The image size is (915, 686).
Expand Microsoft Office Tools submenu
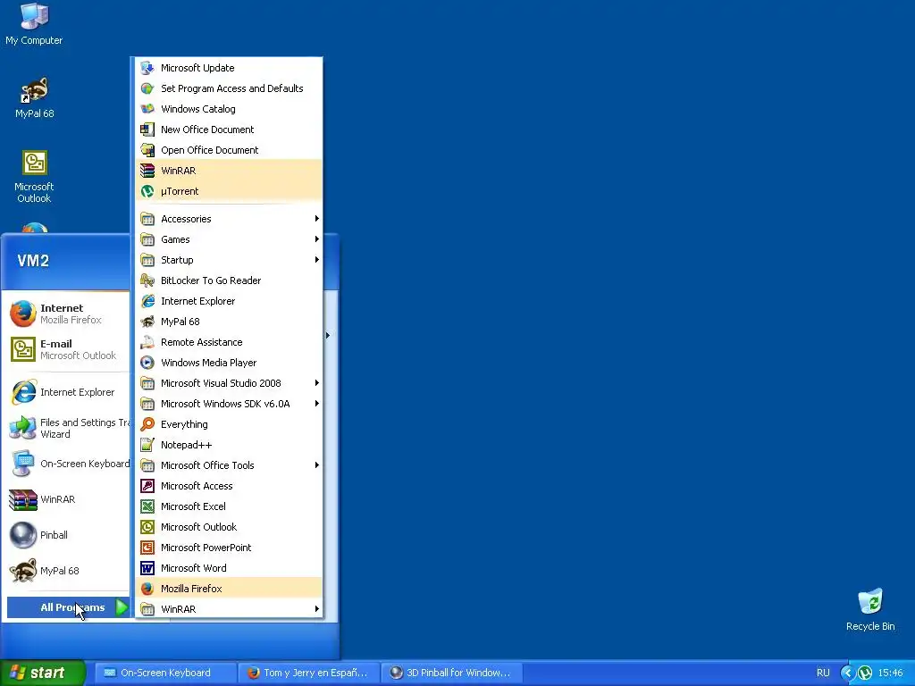click(229, 464)
